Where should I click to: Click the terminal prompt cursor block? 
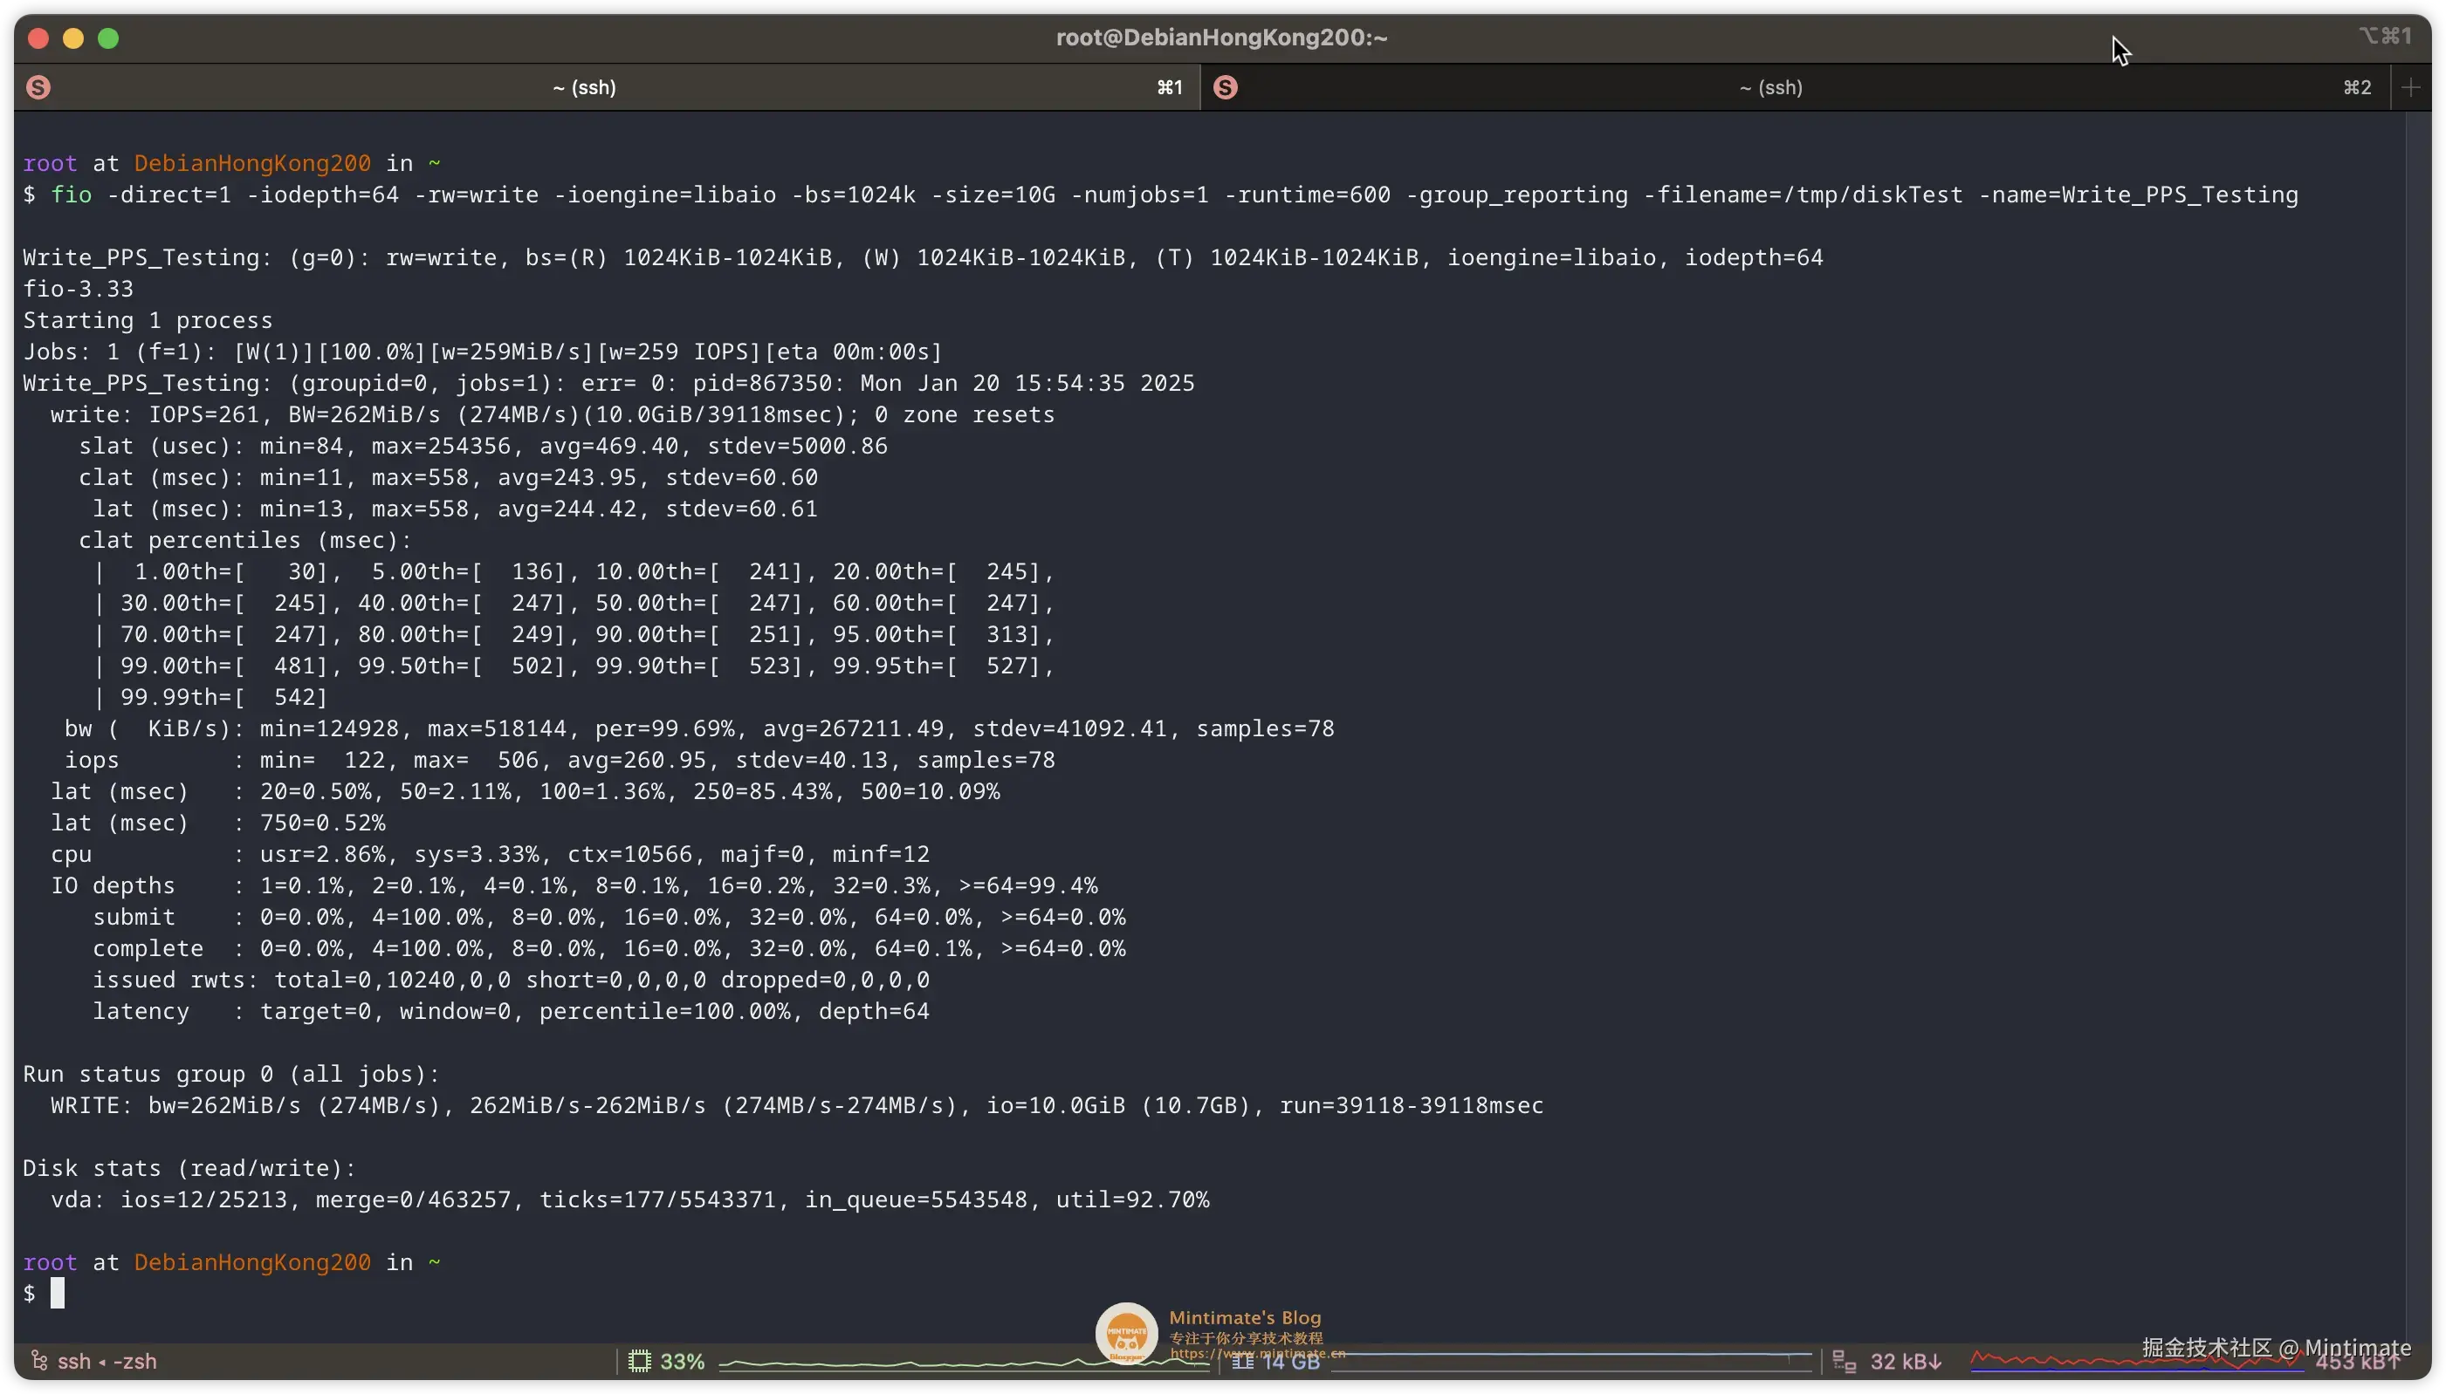[58, 1294]
